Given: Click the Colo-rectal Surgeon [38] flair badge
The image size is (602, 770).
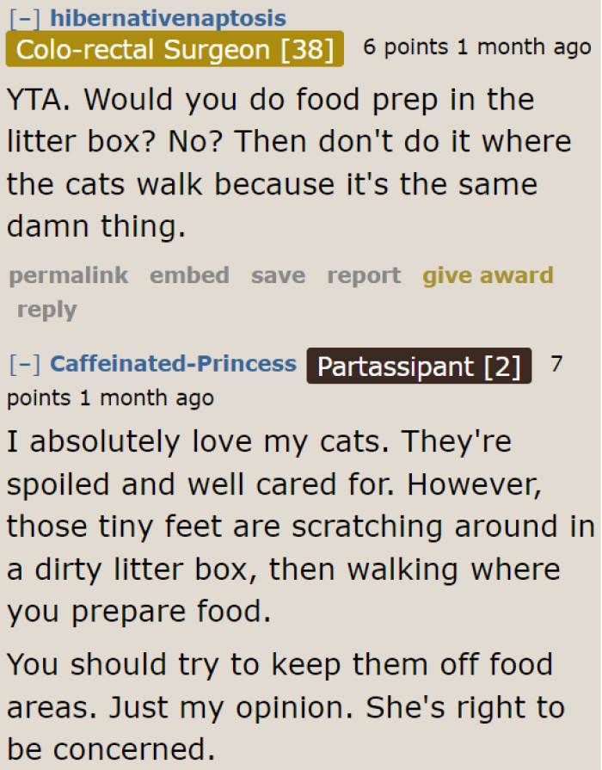Looking at the screenshot, I should [x=172, y=49].
